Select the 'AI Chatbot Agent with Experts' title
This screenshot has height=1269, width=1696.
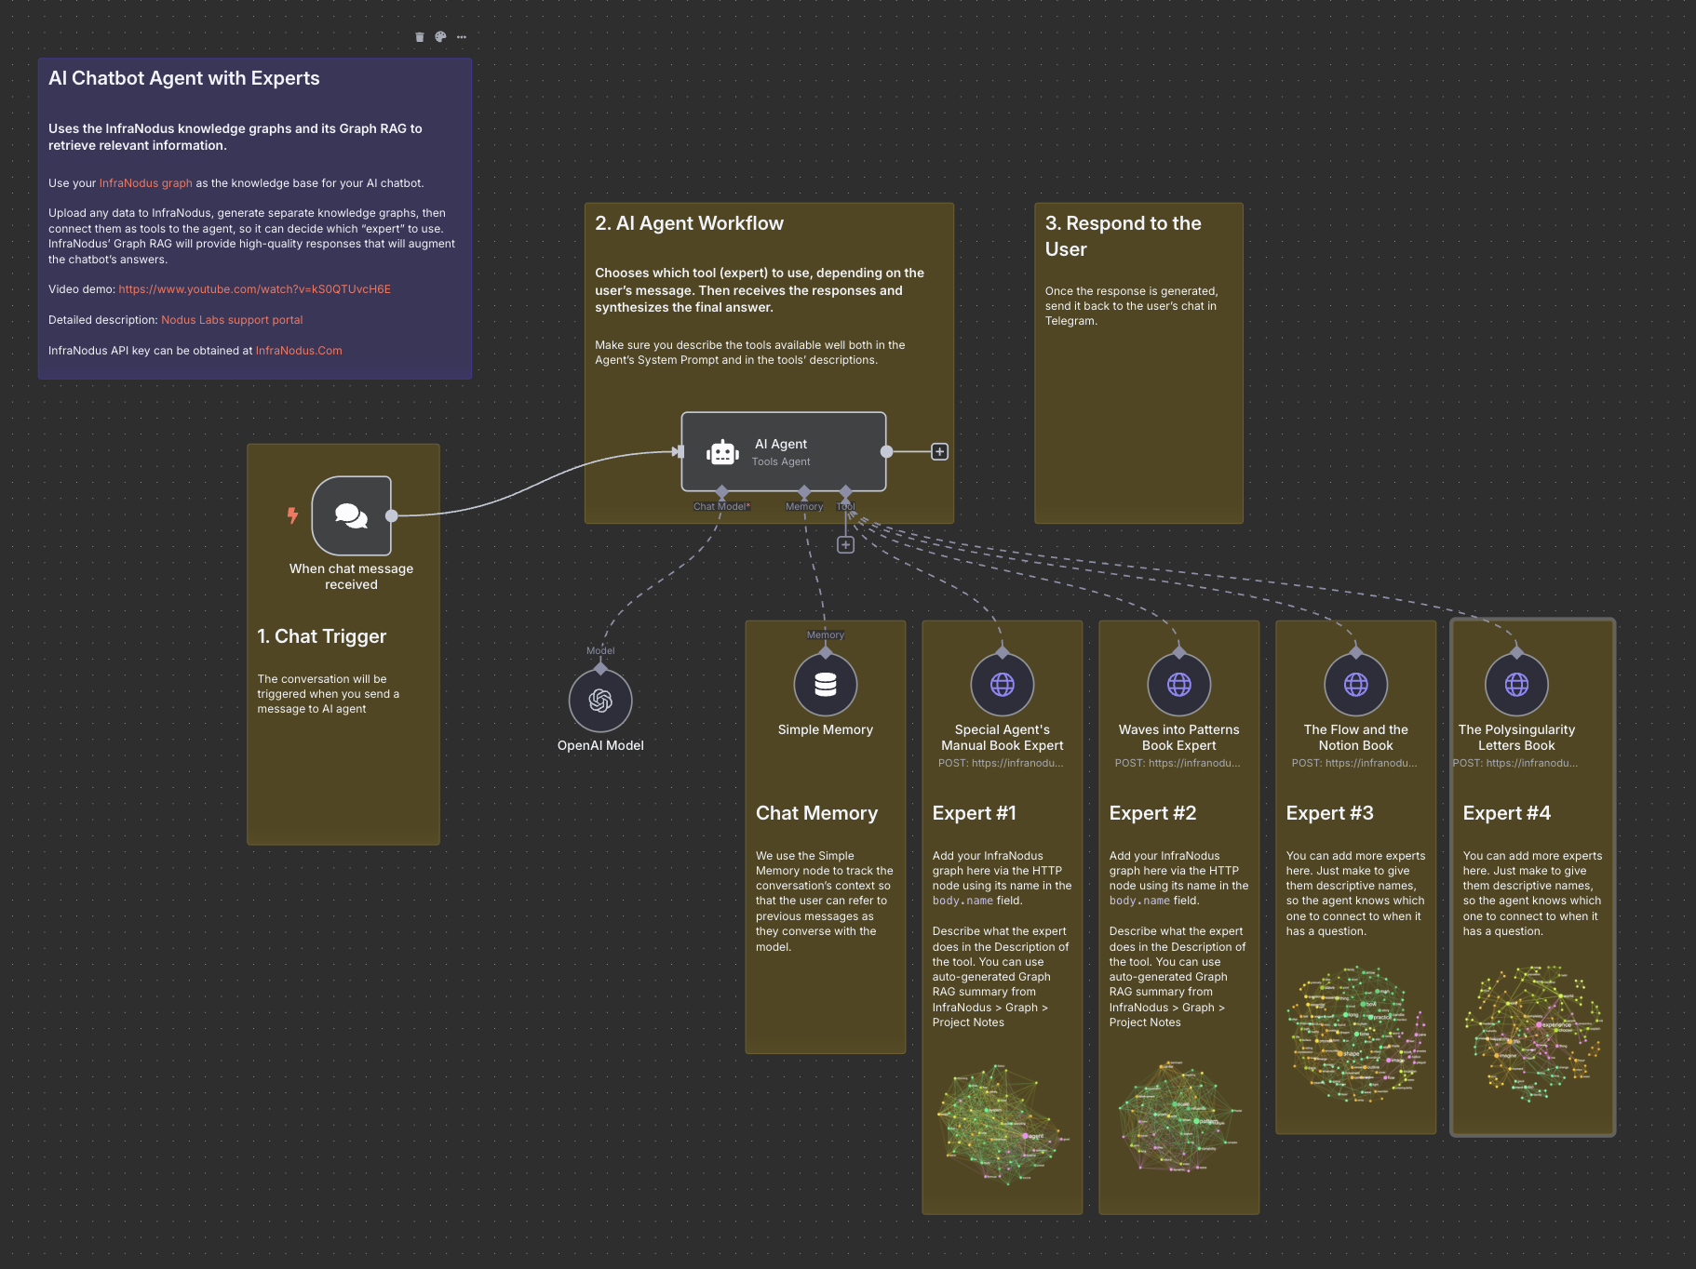pyautogui.click(x=184, y=78)
